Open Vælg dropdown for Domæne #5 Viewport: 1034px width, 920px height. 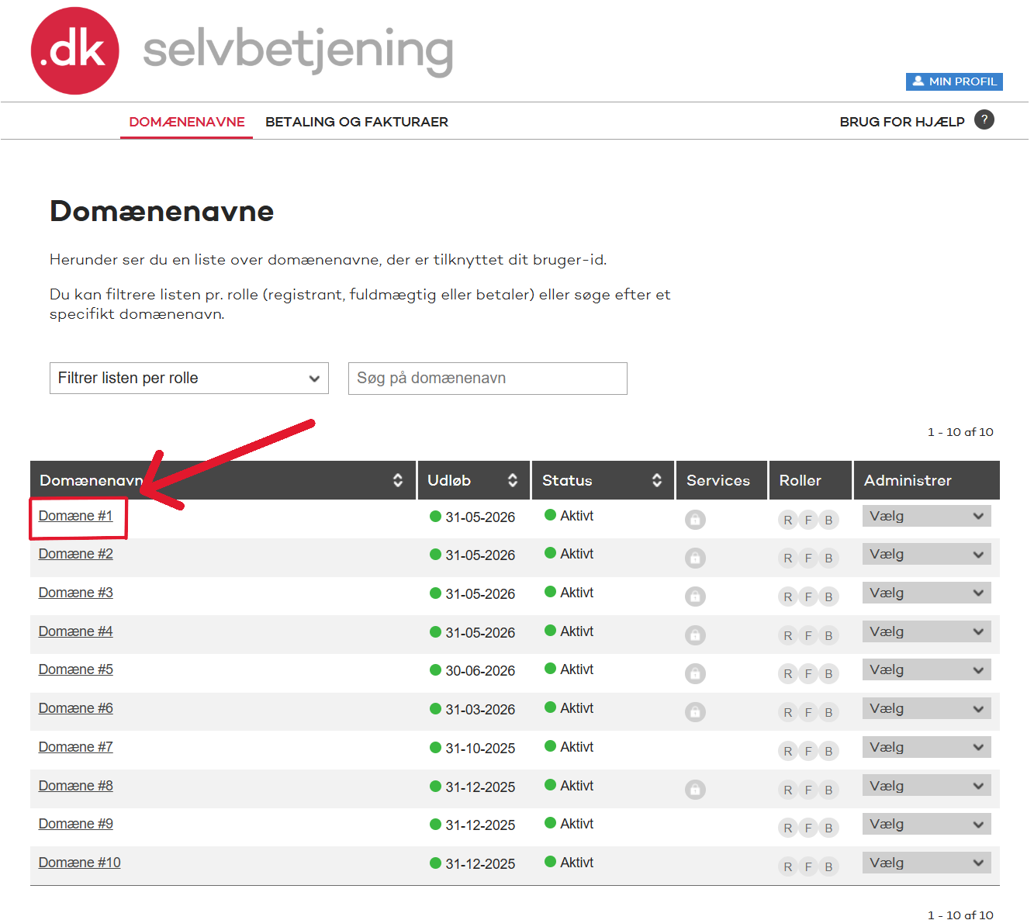coord(927,669)
